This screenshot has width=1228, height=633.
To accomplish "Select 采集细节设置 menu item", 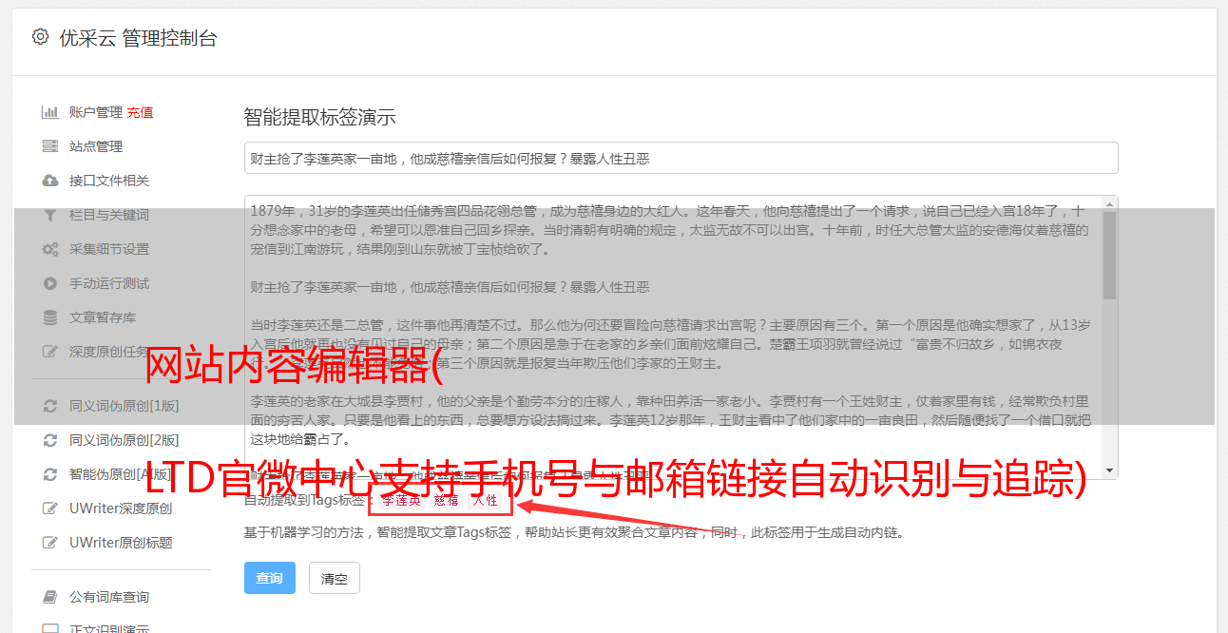I will (x=109, y=249).
